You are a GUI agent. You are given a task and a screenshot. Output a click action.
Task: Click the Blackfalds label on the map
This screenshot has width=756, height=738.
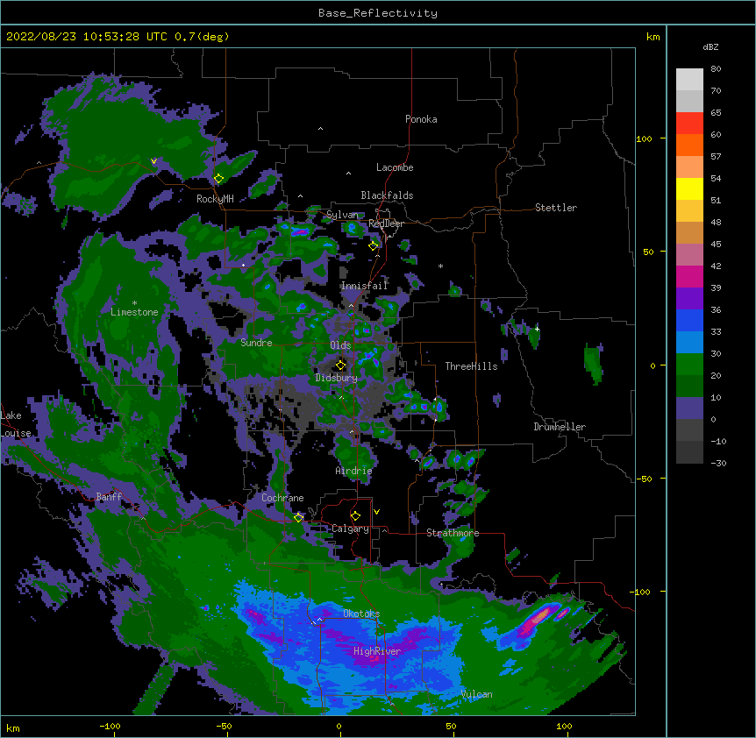coord(387,195)
